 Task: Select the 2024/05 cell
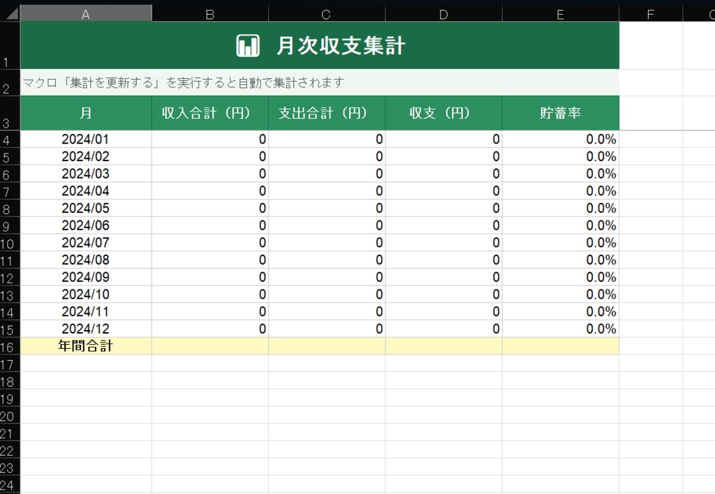pyautogui.click(x=86, y=208)
